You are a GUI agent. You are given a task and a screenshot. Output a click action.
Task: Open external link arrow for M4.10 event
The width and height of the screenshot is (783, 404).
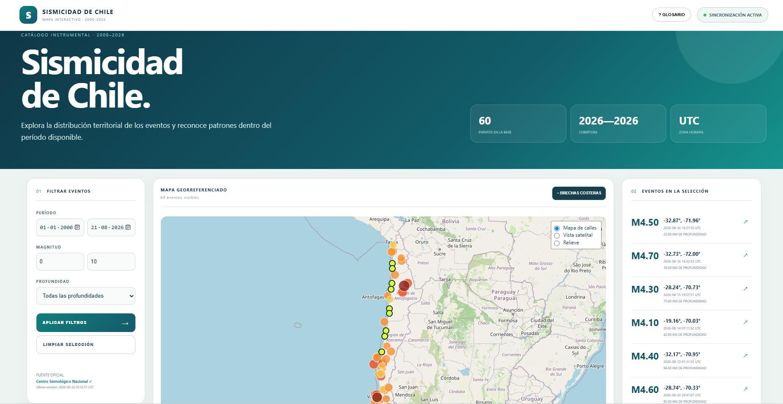[x=745, y=322]
